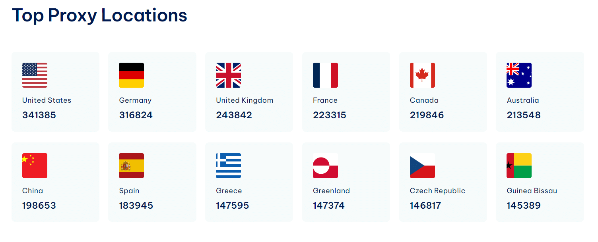This screenshot has height=242, width=598.
Task: Choose the France flag icon
Action: pyautogui.click(x=325, y=75)
